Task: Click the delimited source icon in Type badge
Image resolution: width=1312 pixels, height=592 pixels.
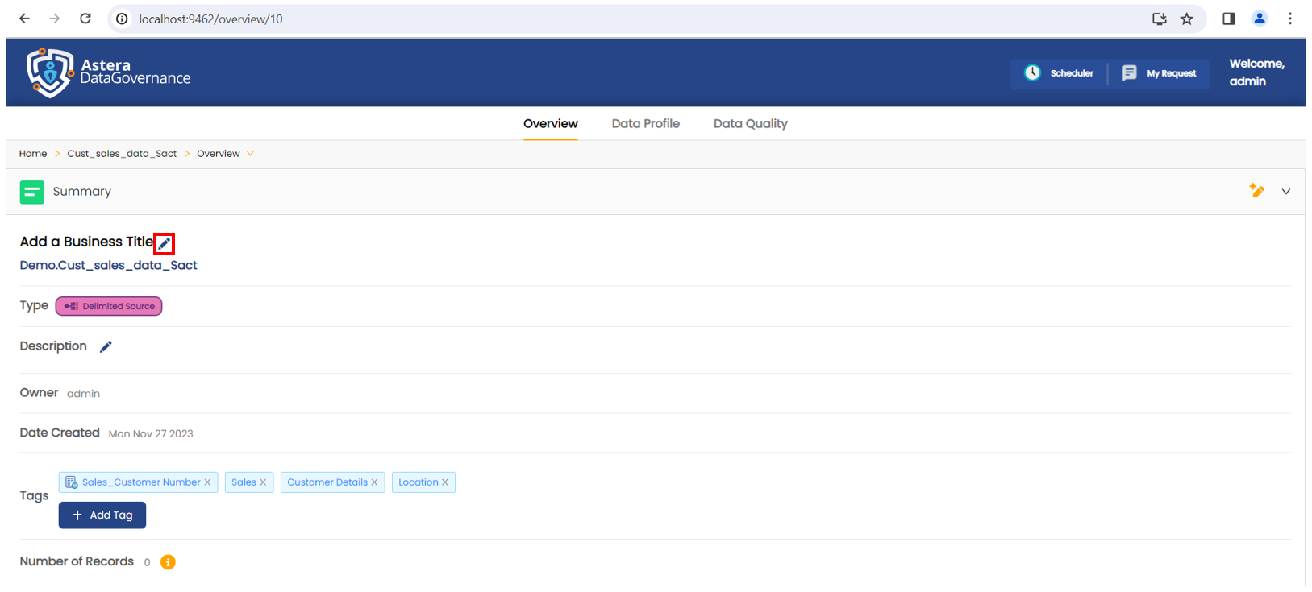Action: [x=71, y=306]
